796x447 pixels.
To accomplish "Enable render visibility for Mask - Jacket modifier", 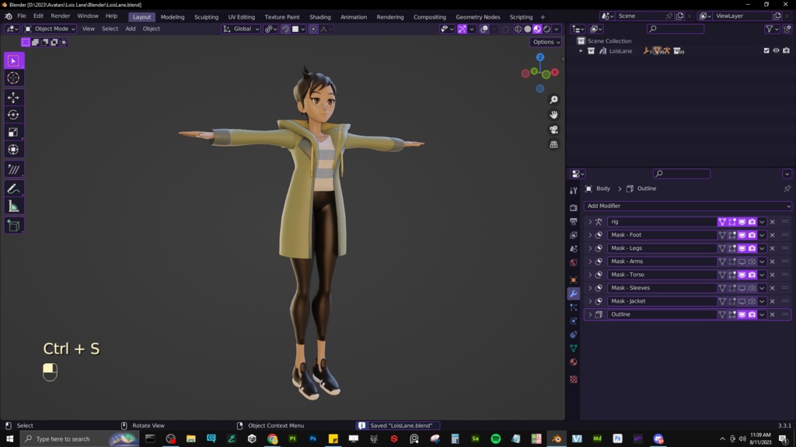I will click(752, 301).
